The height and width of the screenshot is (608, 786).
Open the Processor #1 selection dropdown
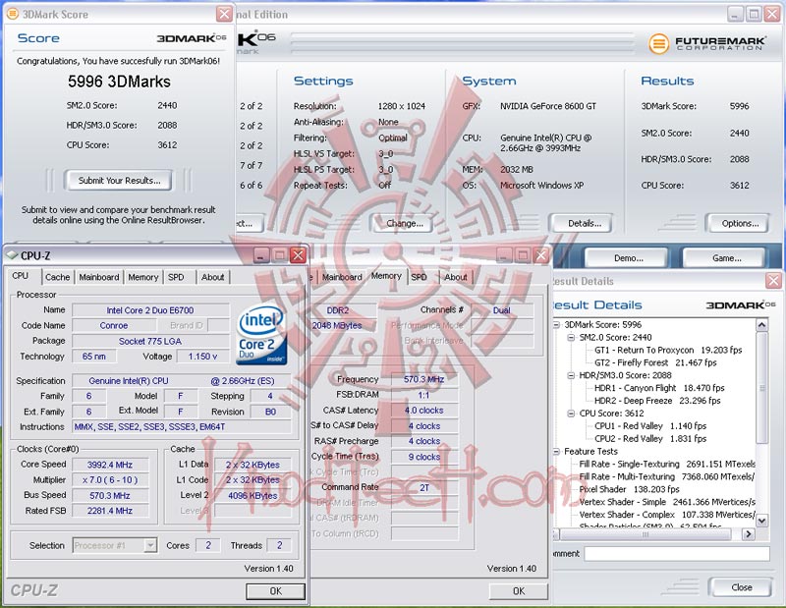[150, 545]
